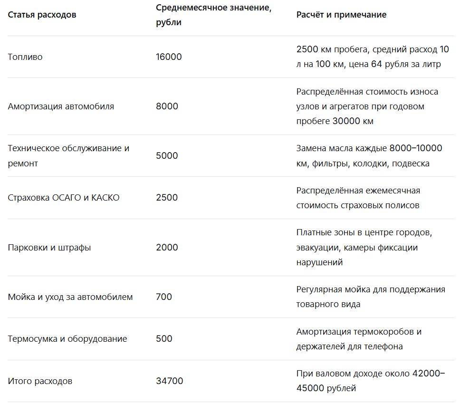Select 'Техническое обслуживание и ремонт' cell
This screenshot has width=460, height=404.
click(x=68, y=155)
